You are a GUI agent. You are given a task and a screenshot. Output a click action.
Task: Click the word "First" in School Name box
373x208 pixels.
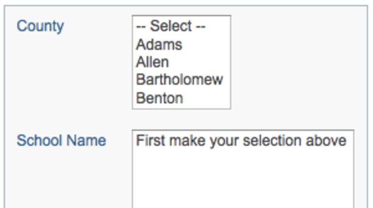click(151, 141)
